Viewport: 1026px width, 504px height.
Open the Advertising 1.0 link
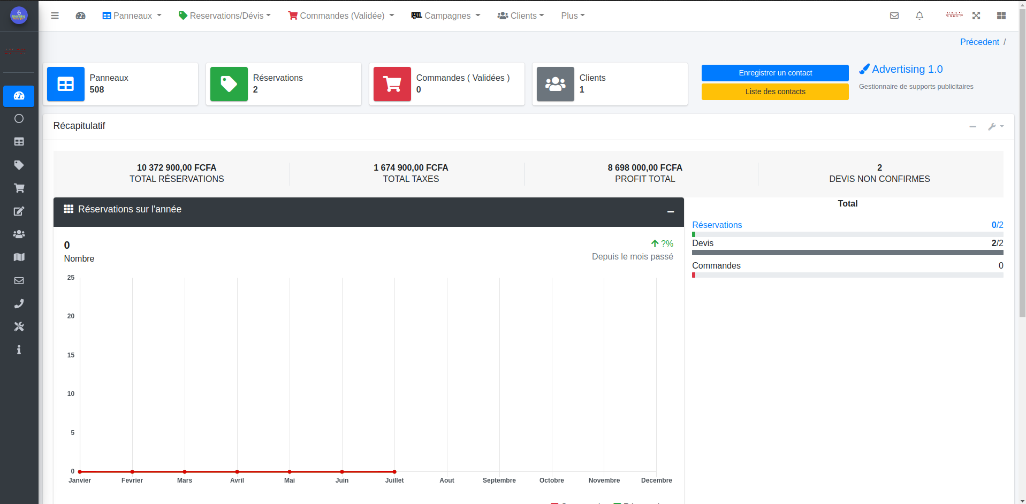point(901,69)
